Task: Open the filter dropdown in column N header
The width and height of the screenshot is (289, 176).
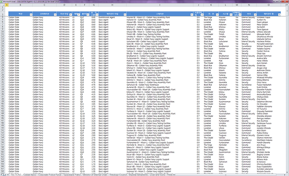Action: click(x=255, y=14)
